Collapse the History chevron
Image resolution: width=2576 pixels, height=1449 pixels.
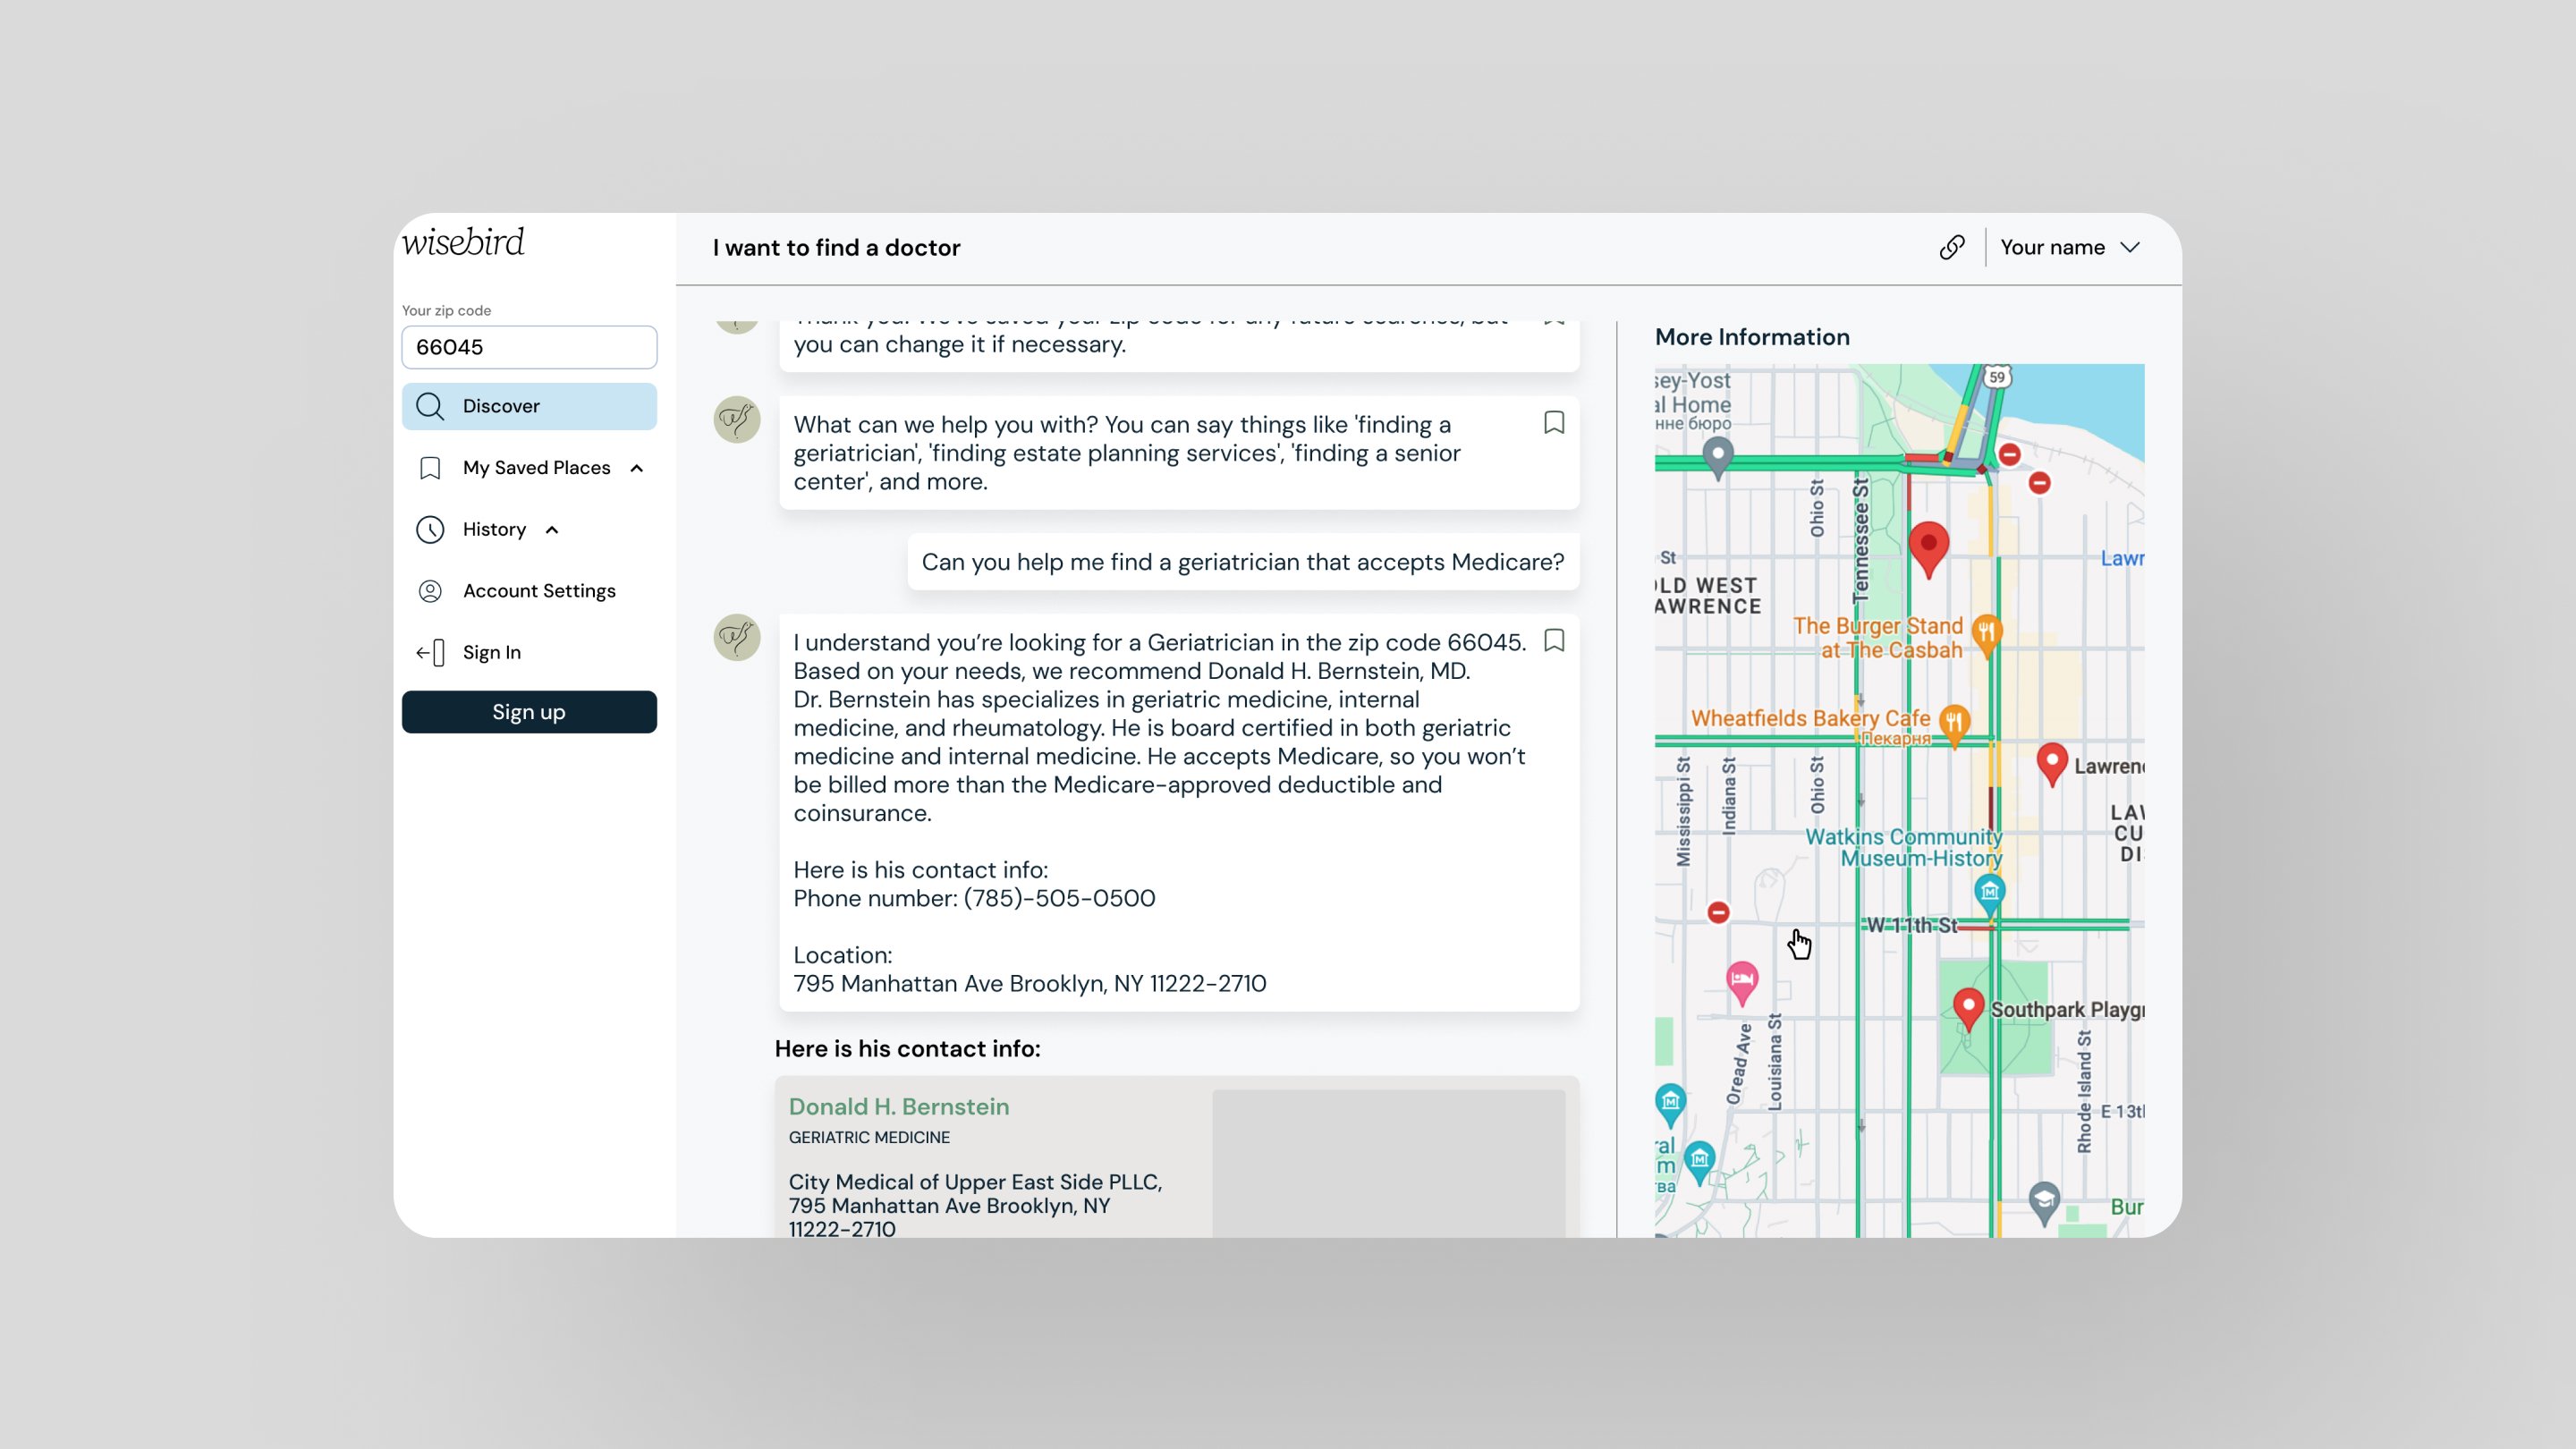[x=552, y=530]
